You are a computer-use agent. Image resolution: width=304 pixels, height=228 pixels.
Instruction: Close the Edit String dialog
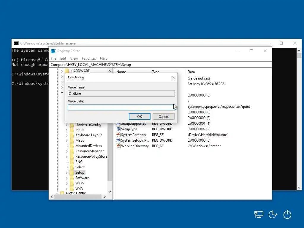(173, 77)
